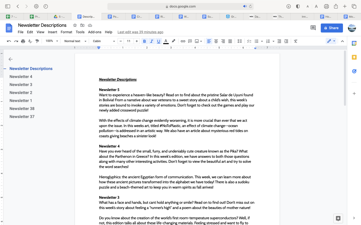
Task: Close the document outline with back arrow
Action: click(x=11, y=59)
